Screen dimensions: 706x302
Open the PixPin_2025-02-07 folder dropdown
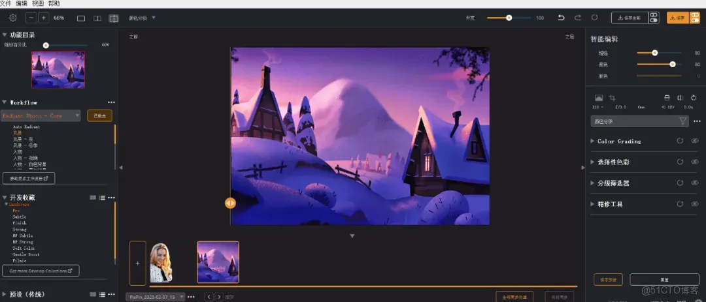pyautogui.click(x=156, y=297)
